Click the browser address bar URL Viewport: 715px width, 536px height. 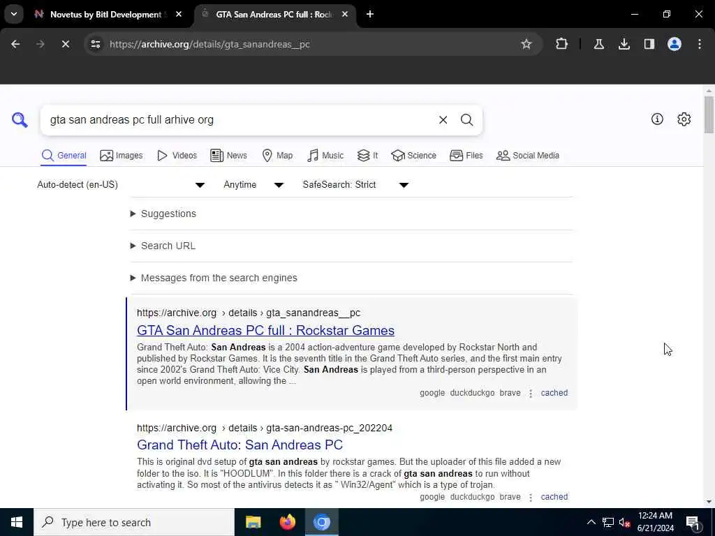209,44
